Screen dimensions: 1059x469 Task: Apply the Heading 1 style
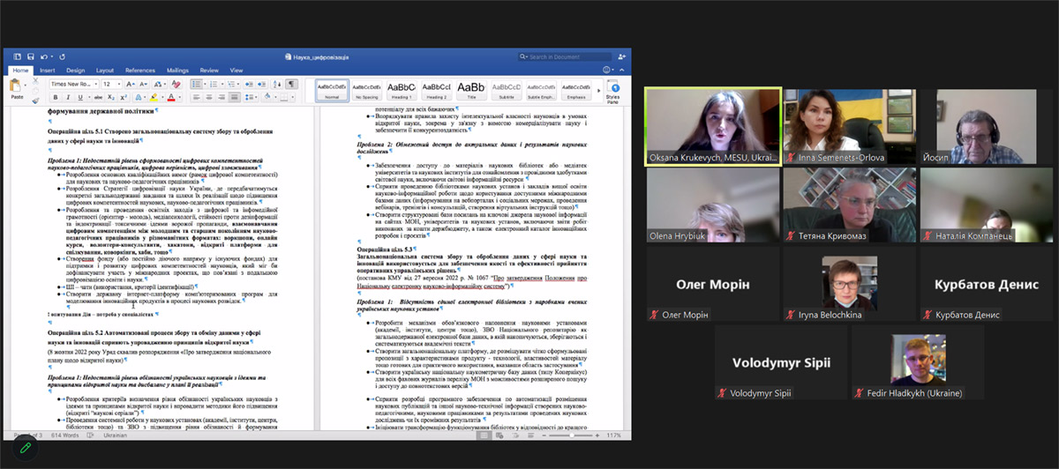[402, 90]
